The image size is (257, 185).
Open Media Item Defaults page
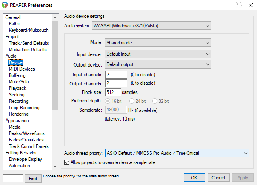[28, 50]
